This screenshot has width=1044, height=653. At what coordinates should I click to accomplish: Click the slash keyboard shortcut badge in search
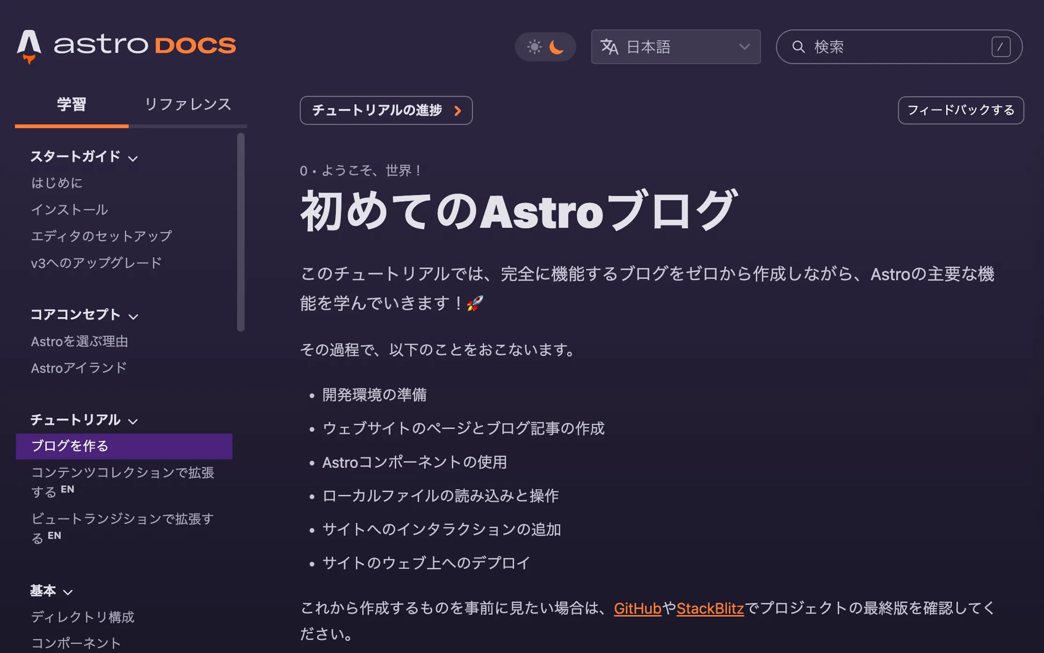1000,47
